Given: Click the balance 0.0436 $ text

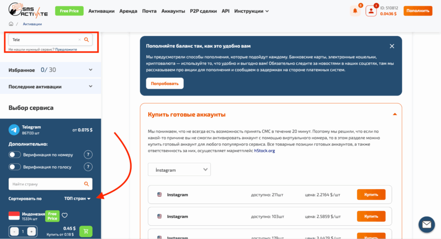Looking at the screenshot, I should (x=388, y=14).
